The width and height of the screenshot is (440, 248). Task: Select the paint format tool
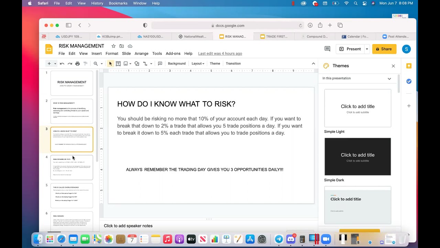pos(86,63)
